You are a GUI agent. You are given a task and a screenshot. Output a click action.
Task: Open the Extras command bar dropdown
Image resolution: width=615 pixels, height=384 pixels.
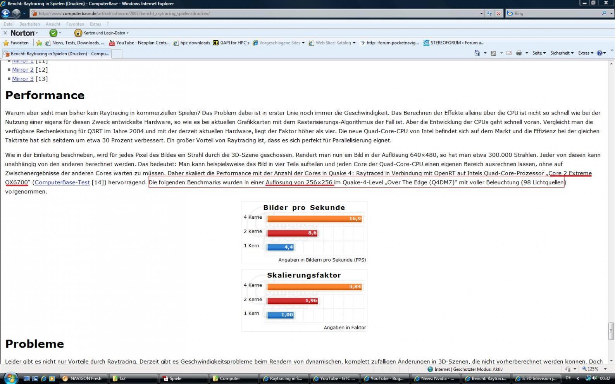click(586, 53)
